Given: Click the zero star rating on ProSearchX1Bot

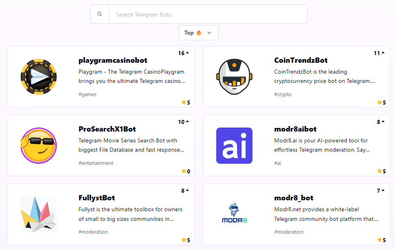Looking at the screenshot, I should (x=186, y=171).
